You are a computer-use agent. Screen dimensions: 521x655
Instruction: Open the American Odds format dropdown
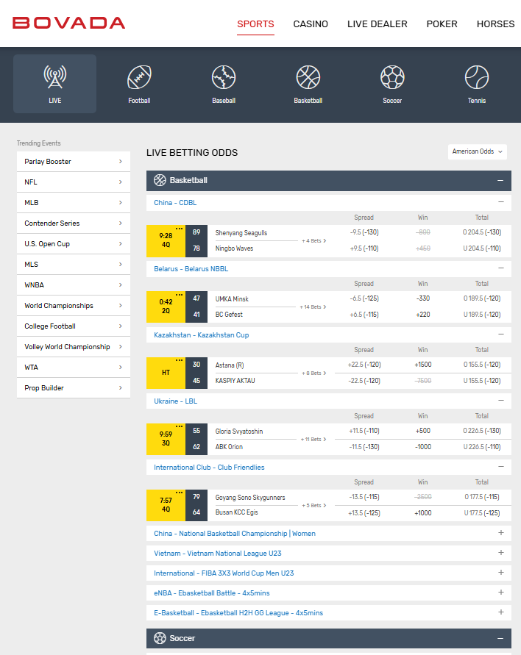478,151
